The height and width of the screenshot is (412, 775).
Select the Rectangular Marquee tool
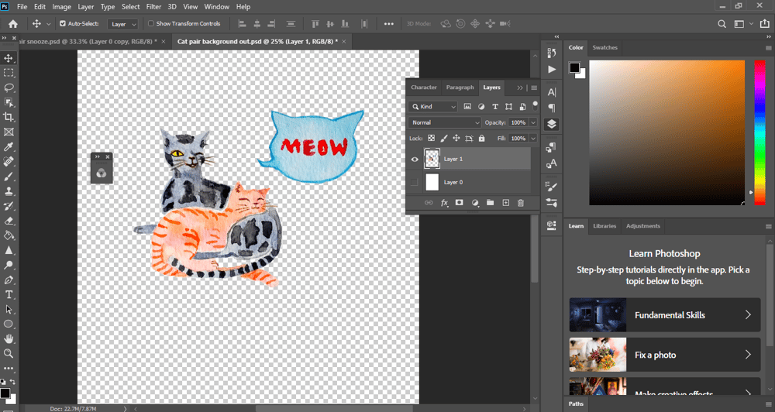point(9,73)
